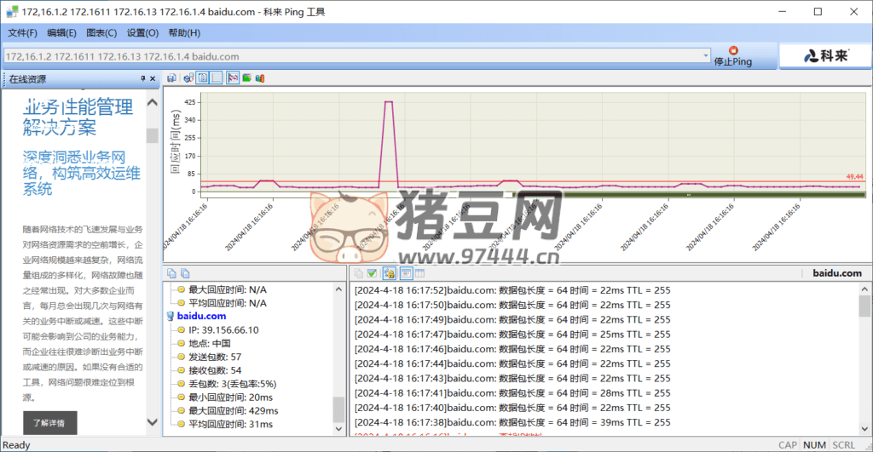This screenshot has height=452, width=873.
Task: Click the save chart icon in chart toolbar
Action: 171,78
